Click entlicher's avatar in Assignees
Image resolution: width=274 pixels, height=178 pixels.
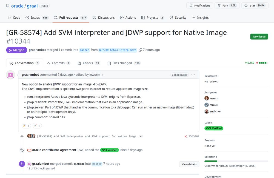pyautogui.click(x=207, y=111)
